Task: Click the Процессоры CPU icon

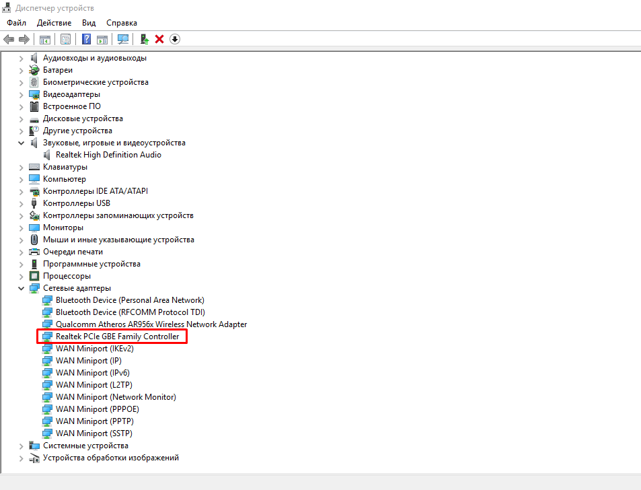Action: [x=34, y=276]
